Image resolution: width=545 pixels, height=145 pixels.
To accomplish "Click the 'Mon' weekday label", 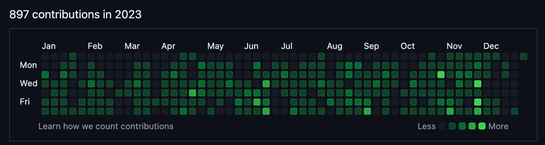I will point(28,65).
